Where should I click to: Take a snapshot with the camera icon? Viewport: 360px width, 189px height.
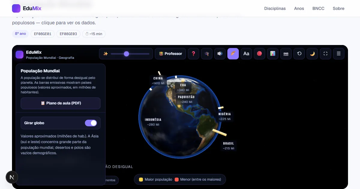click(286, 54)
